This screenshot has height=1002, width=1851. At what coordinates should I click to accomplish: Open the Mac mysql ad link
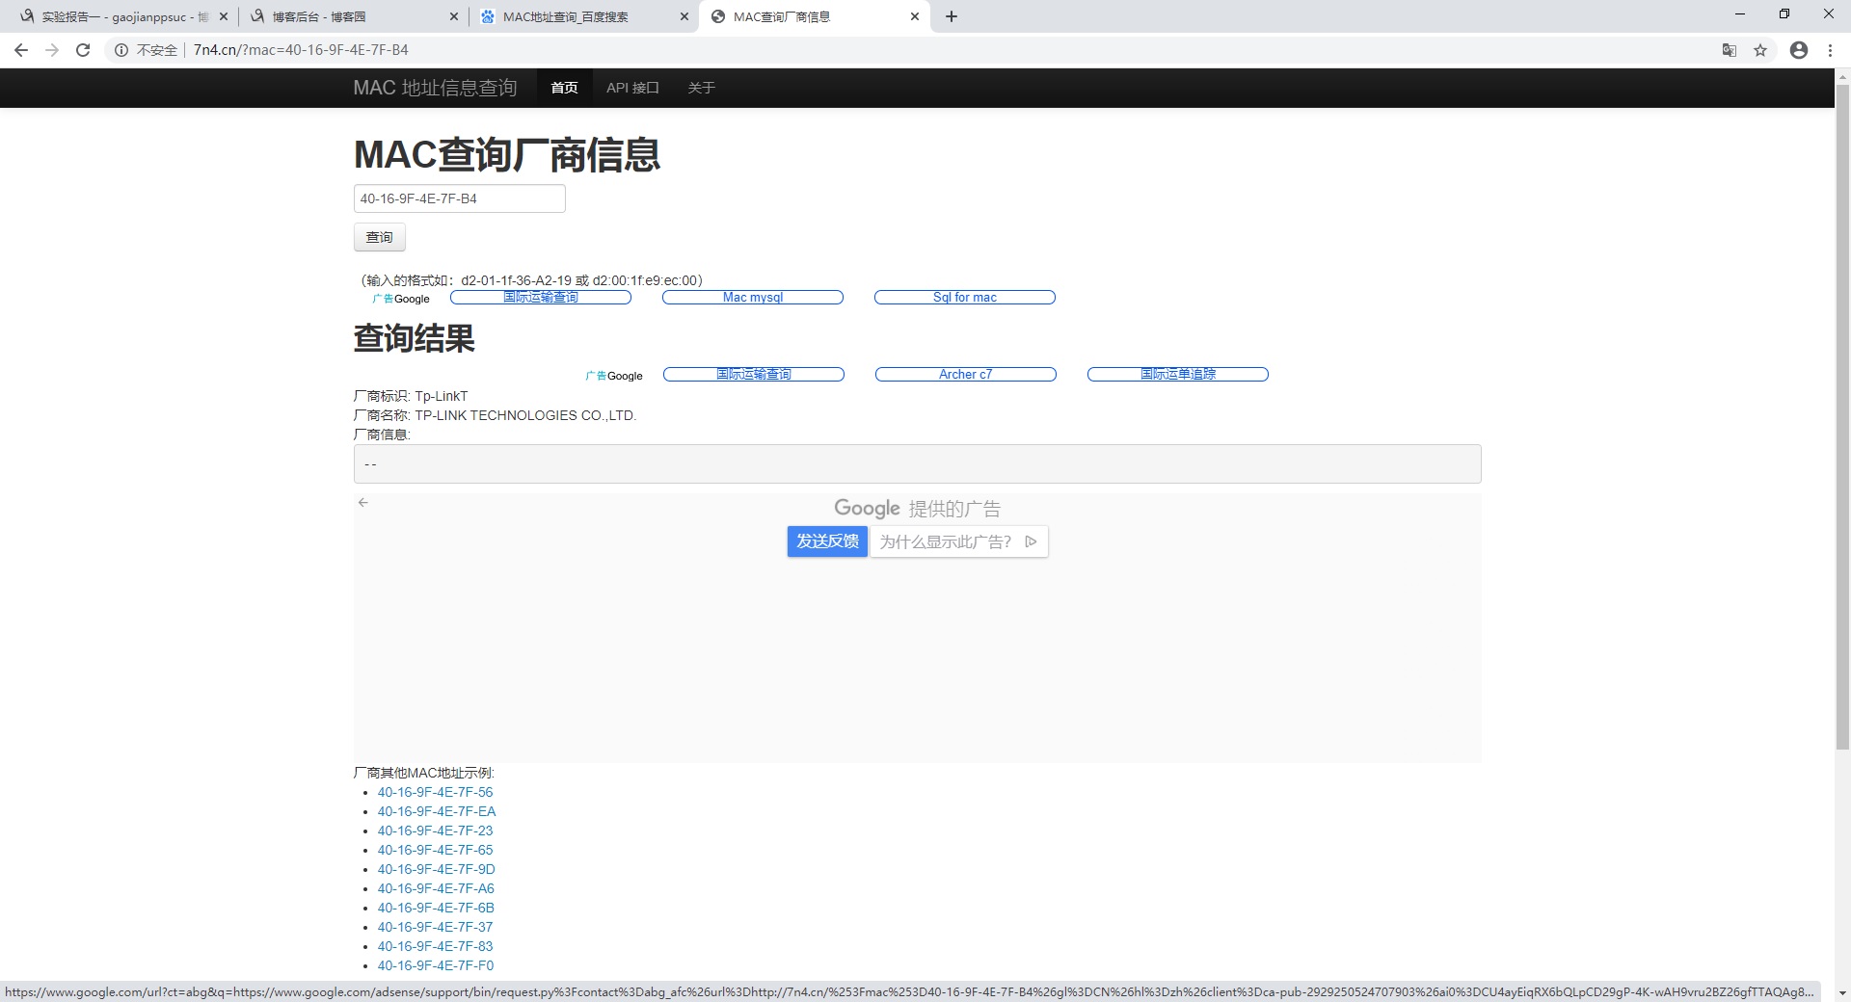click(x=753, y=298)
